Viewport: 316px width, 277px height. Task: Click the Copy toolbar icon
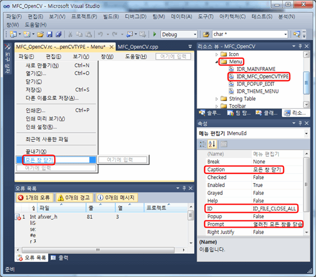[x=79, y=35]
